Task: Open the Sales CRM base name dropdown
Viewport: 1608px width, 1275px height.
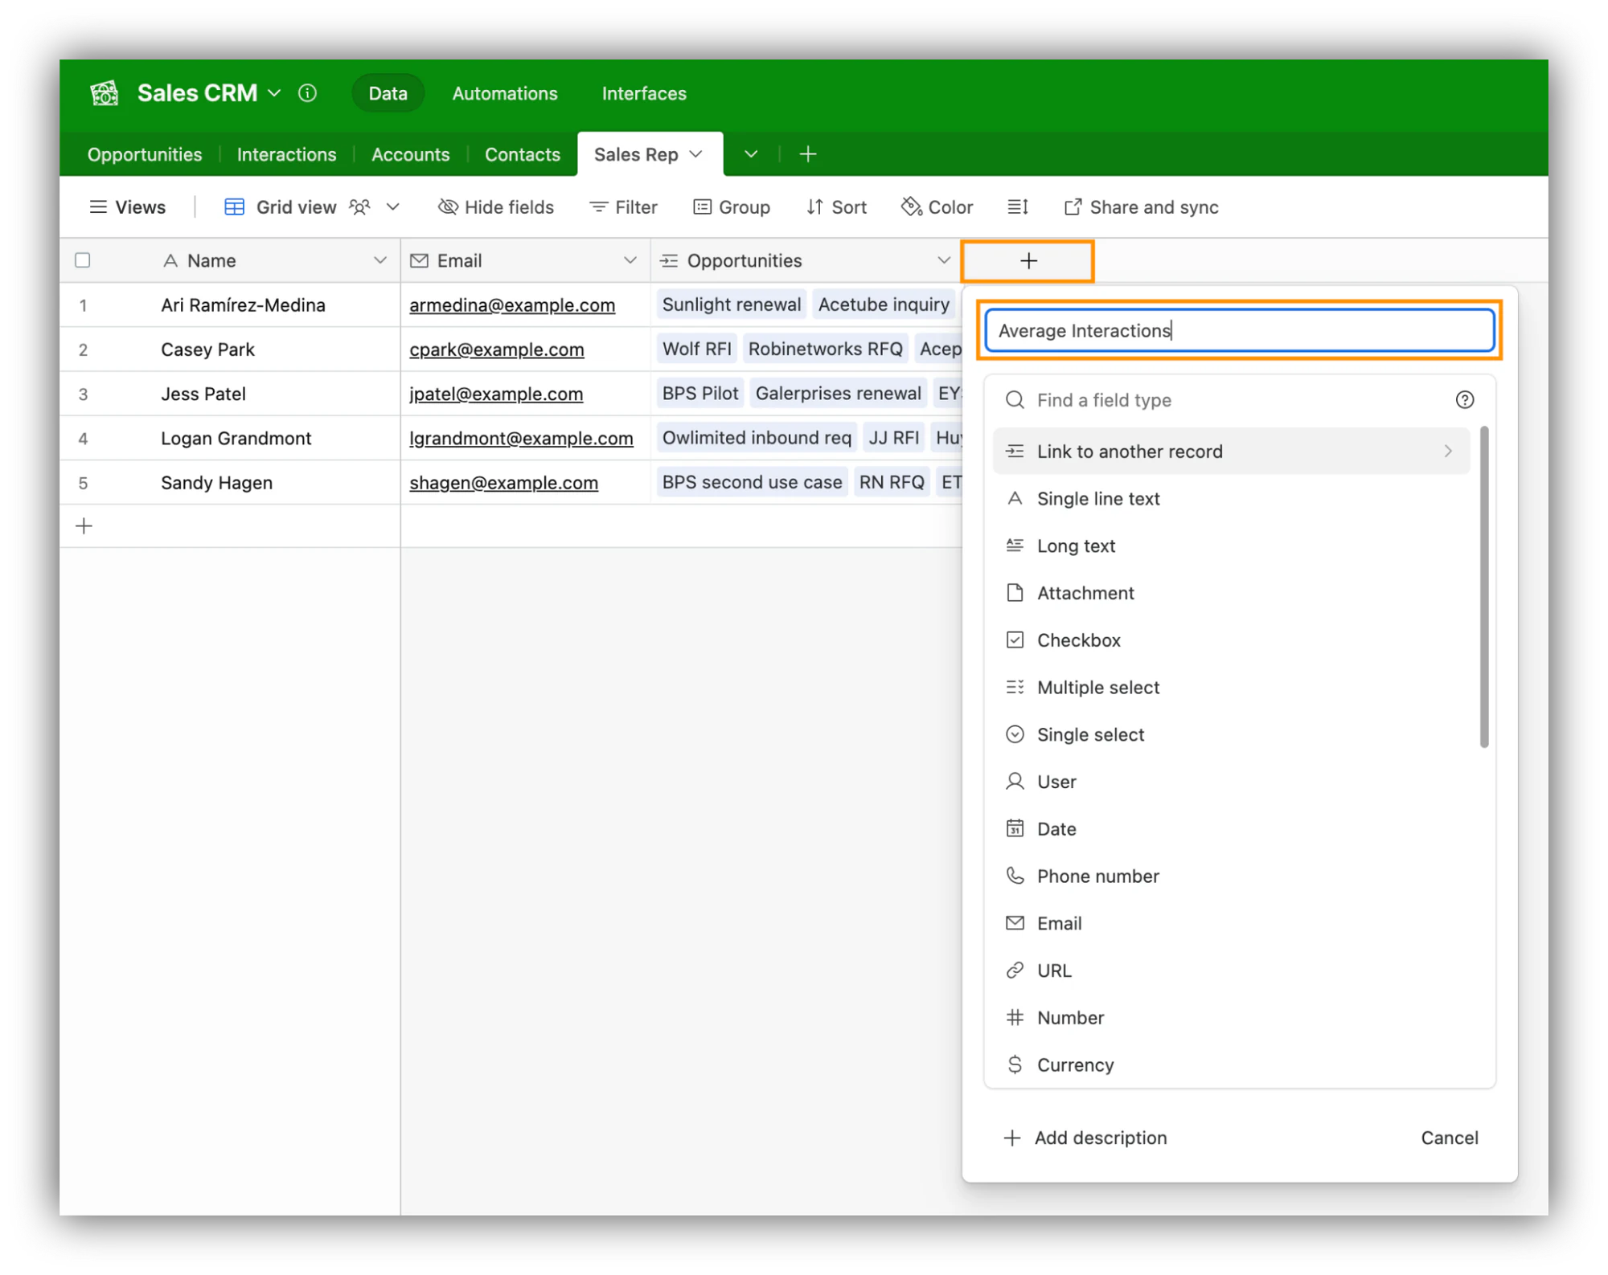Action: pos(274,93)
